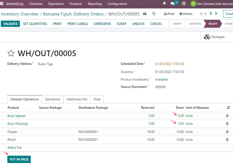233x166 pixels.
Task: Open the Operations menu in top bar
Action: coord(56,4)
